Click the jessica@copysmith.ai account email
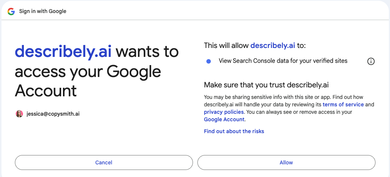Viewport: 390px width, 177px height. coord(53,114)
